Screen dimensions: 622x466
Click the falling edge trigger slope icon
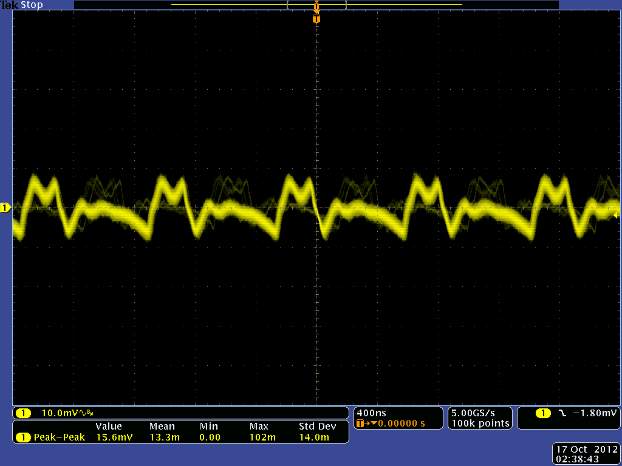coord(562,413)
